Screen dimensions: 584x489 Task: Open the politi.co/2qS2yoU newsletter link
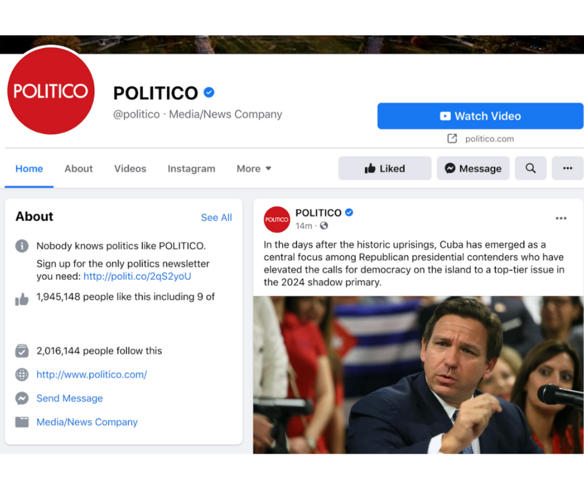click(x=137, y=276)
